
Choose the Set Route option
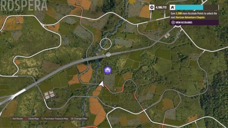click(18, 119)
